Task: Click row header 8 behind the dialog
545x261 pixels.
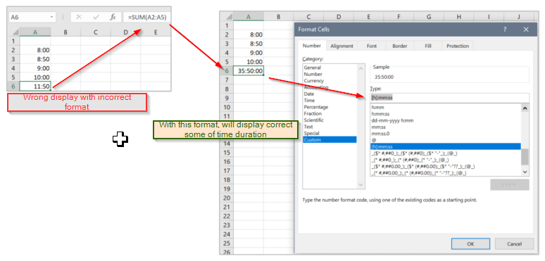Action: 227,89
